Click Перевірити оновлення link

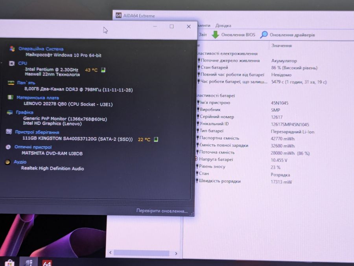(x=162, y=211)
